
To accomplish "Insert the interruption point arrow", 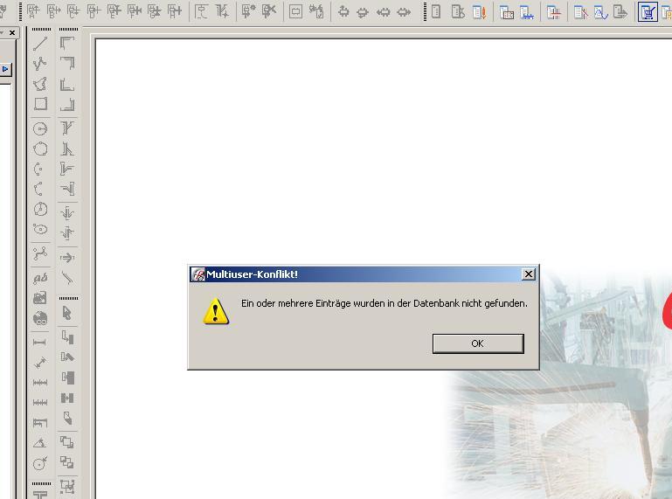I will [67, 258].
